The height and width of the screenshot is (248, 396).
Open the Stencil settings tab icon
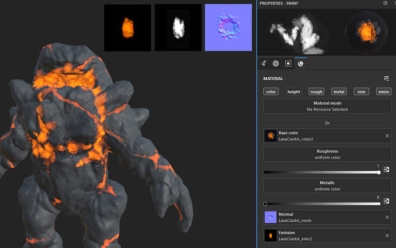(x=288, y=64)
